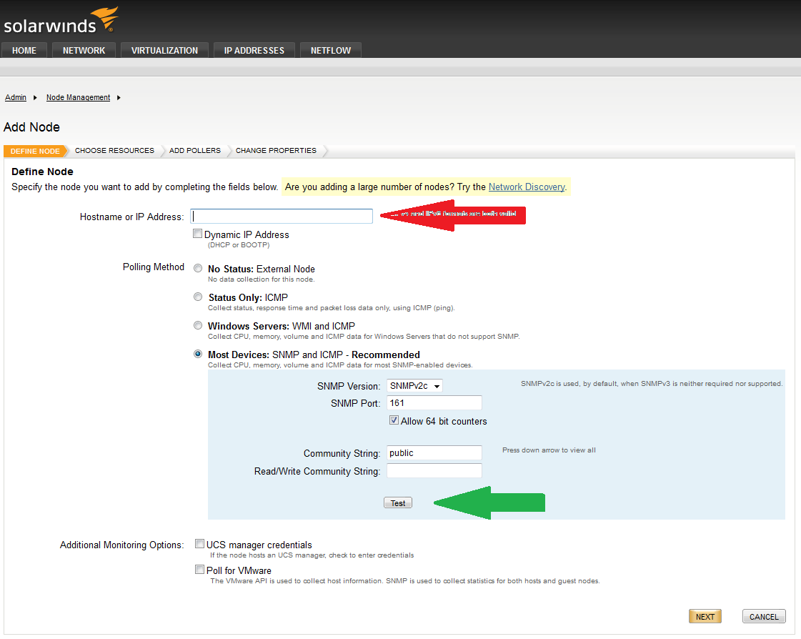Open the HOME tab

pyautogui.click(x=24, y=50)
